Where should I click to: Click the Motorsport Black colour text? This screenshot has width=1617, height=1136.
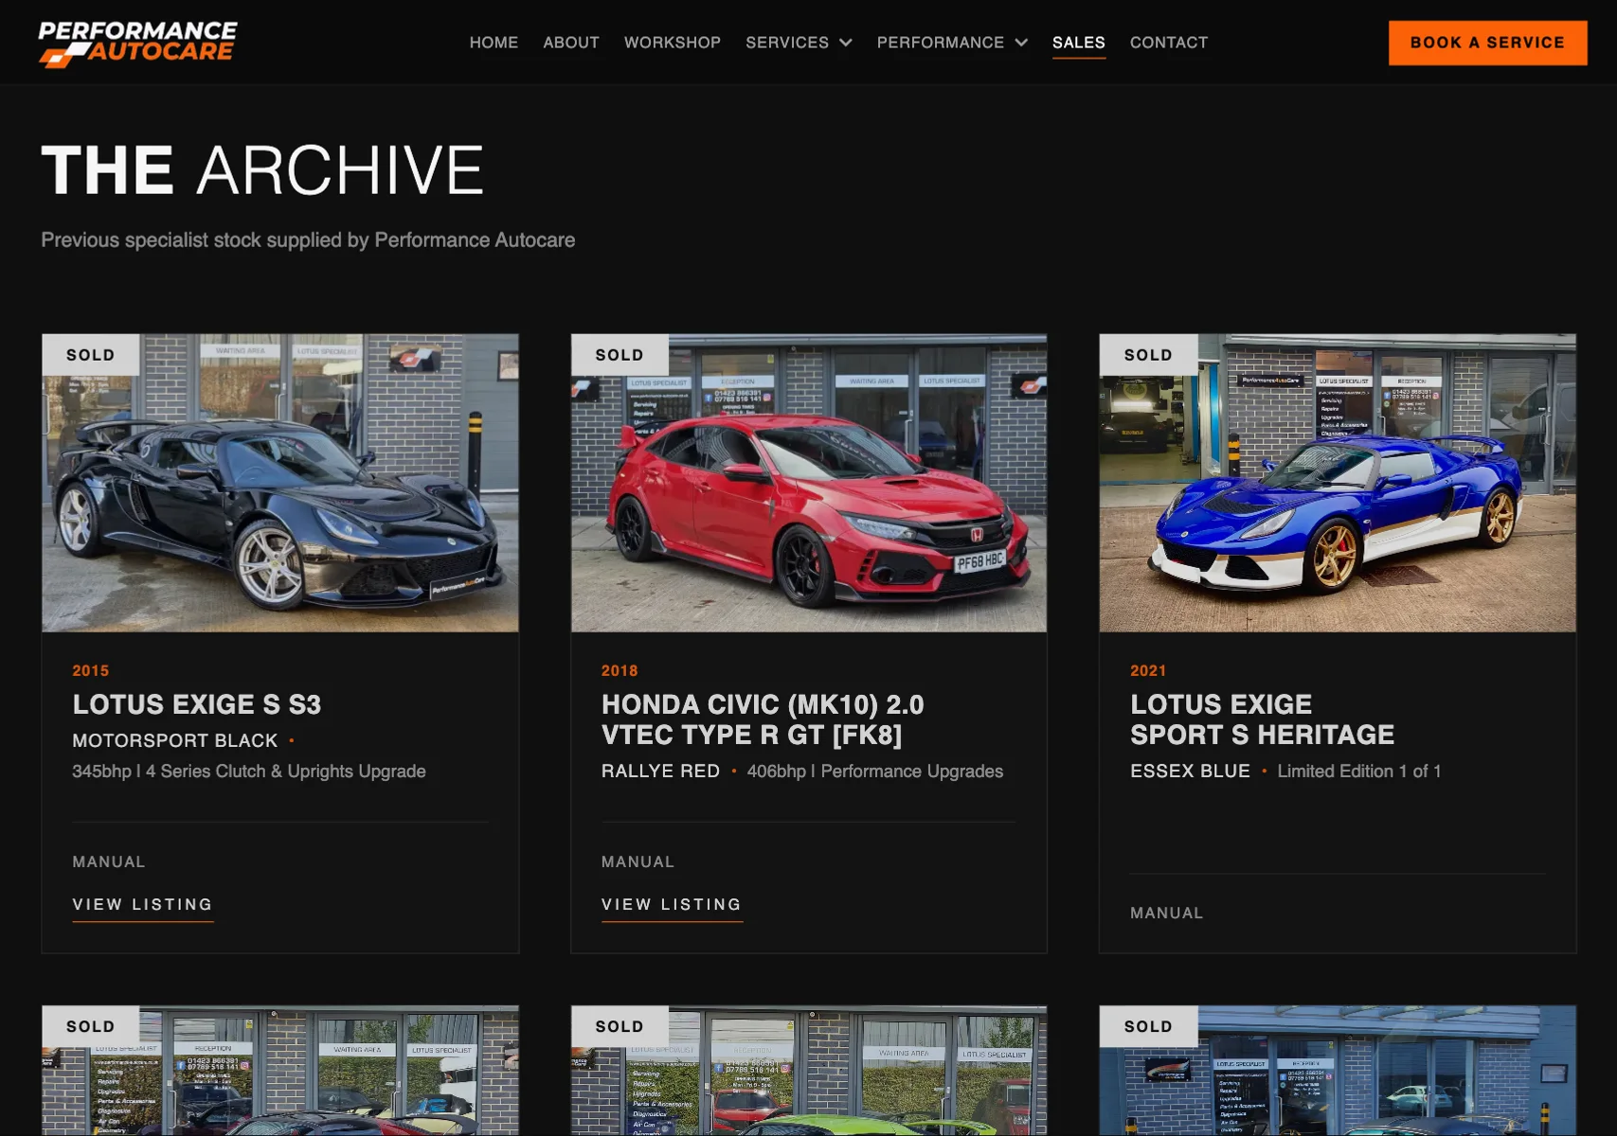pyautogui.click(x=175, y=740)
